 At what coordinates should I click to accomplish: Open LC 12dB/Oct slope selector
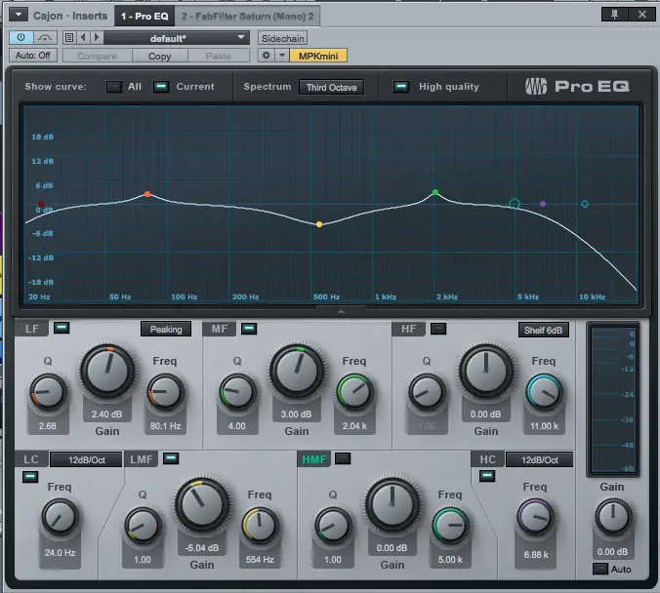pyautogui.click(x=86, y=459)
